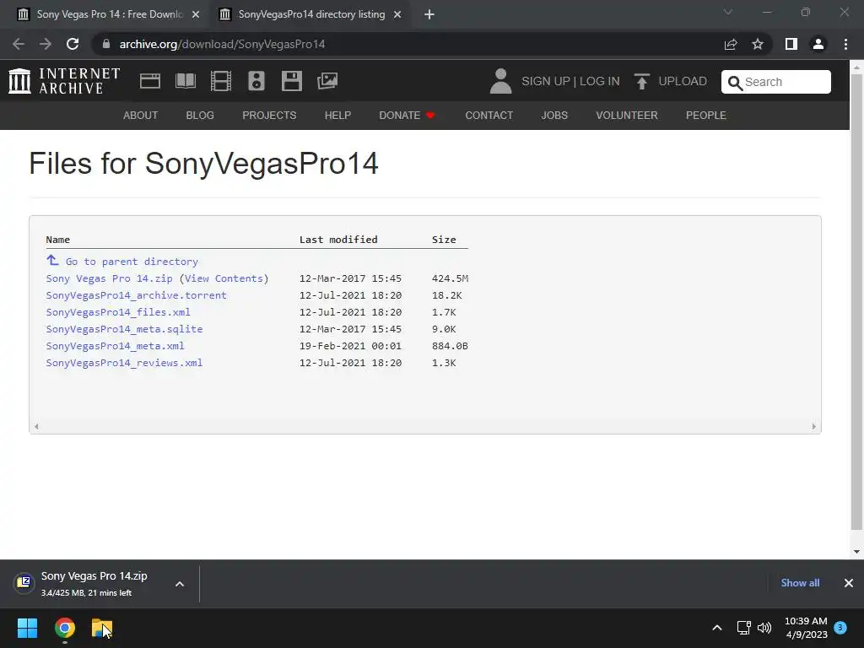
Task: Open File Explorer from taskbar
Action: pyautogui.click(x=102, y=628)
